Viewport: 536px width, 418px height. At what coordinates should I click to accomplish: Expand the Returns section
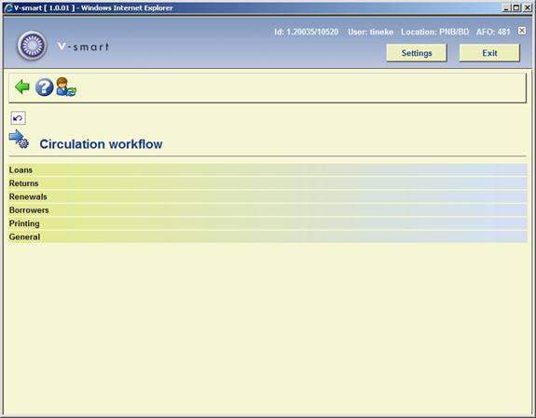click(x=268, y=183)
